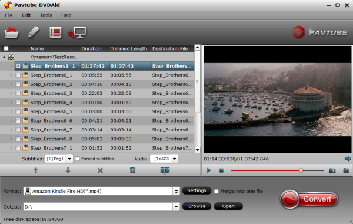Click the Open output button
The width and height of the screenshot is (353, 224).
pos(228,206)
